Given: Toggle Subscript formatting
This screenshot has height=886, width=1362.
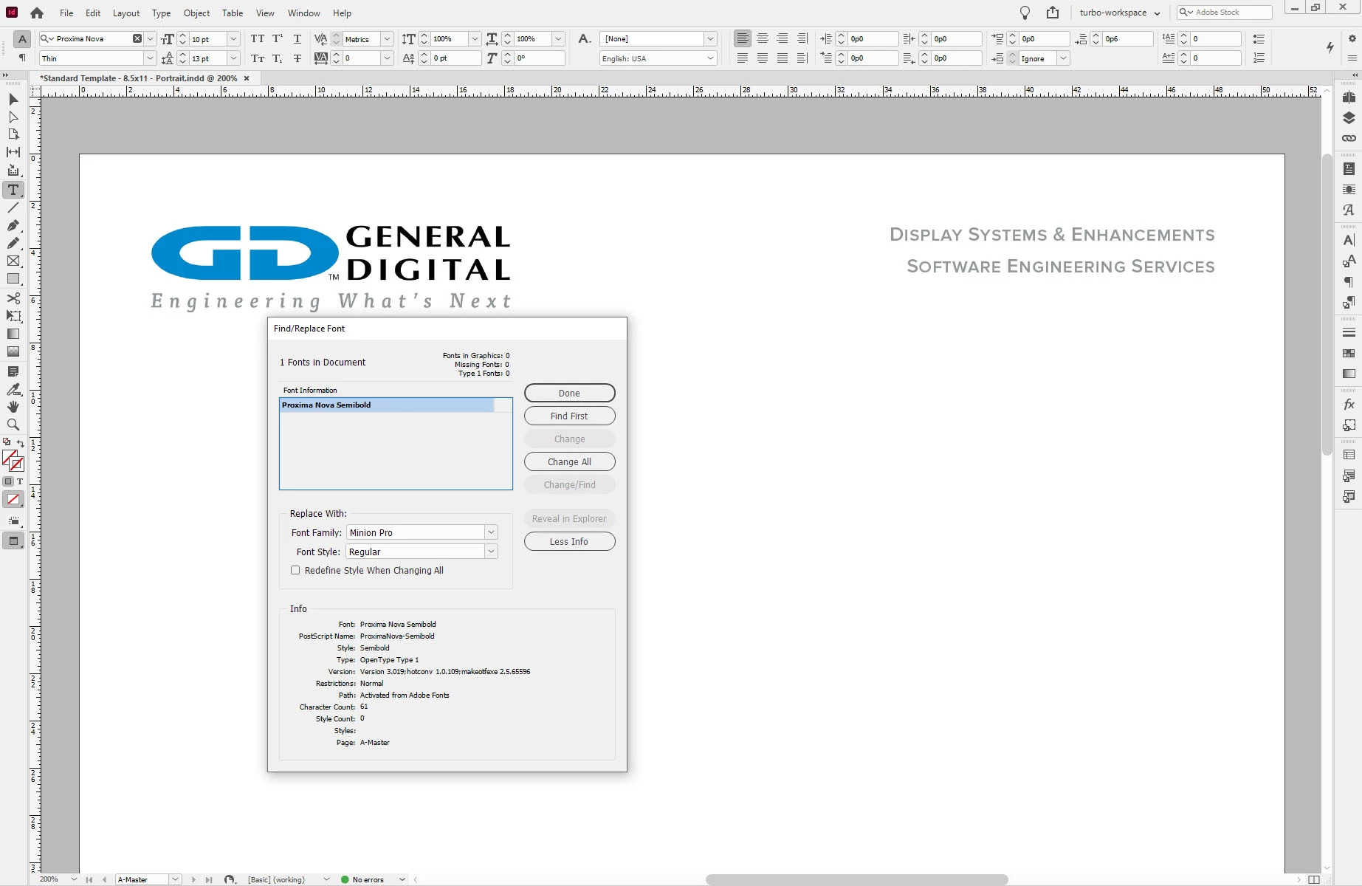Looking at the screenshot, I should [278, 58].
